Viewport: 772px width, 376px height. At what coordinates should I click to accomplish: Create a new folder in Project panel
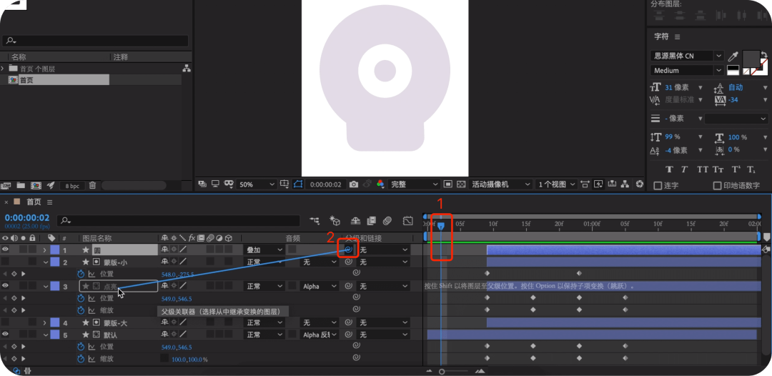coord(21,186)
